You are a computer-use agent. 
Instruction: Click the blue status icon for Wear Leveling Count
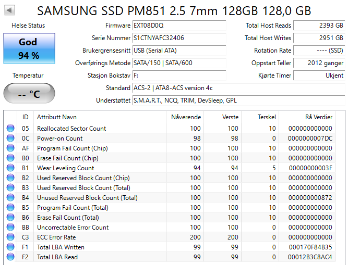click(10, 168)
